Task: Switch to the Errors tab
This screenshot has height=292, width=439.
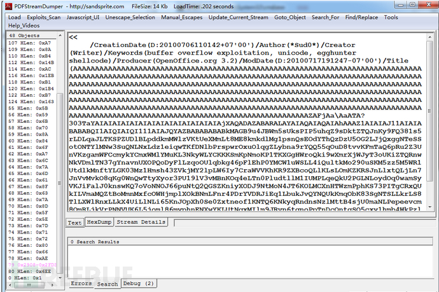Action: click(x=81, y=283)
